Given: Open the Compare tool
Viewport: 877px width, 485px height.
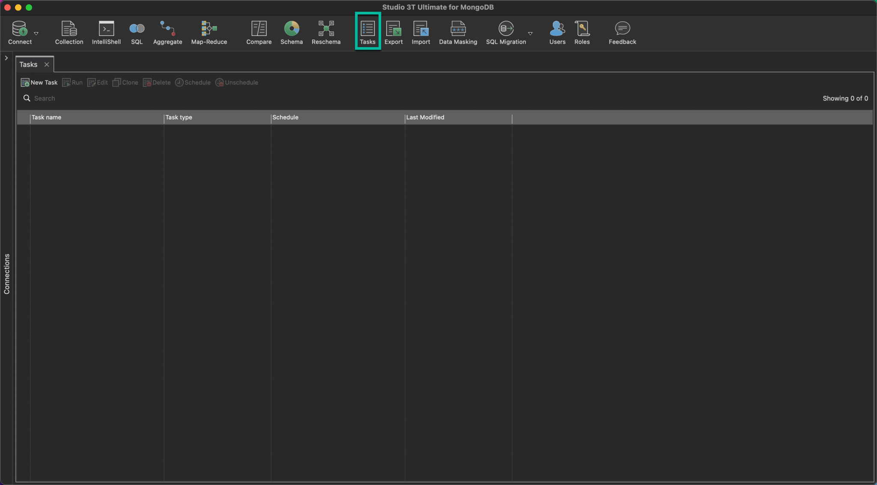Looking at the screenshot, I should tap(258, 32).
